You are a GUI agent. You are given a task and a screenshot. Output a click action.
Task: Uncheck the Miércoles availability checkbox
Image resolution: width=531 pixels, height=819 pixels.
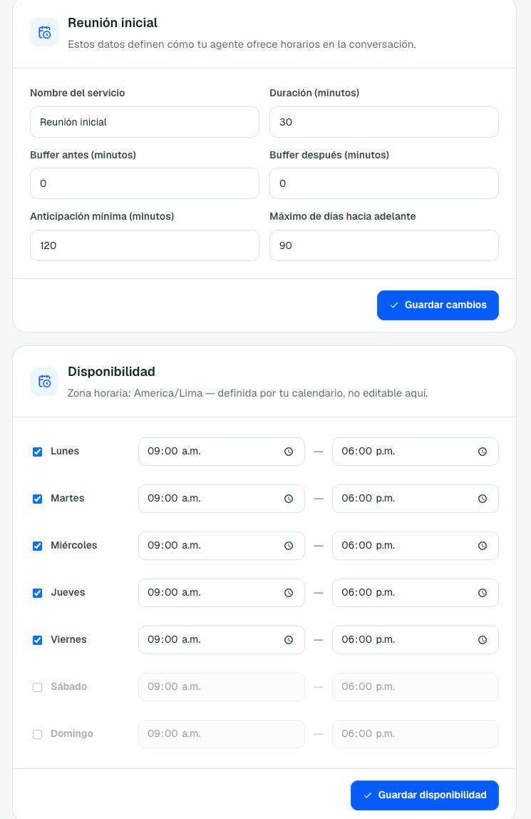38,546
